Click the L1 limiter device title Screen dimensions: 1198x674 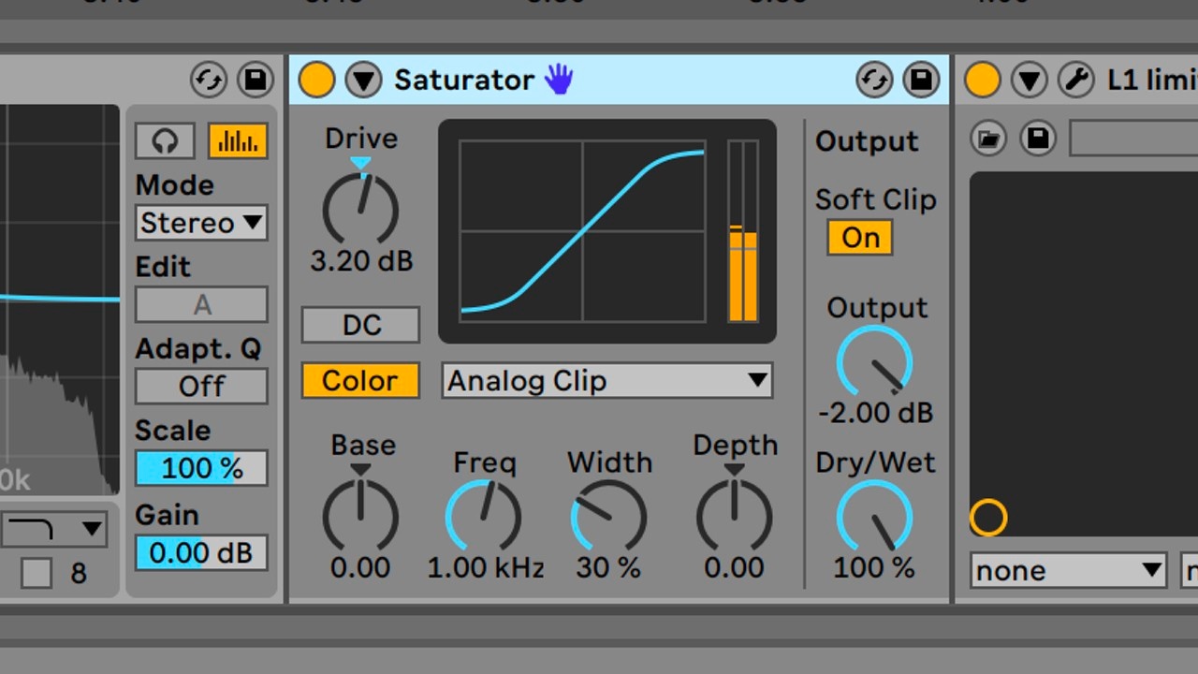(x=1152, y=80)
